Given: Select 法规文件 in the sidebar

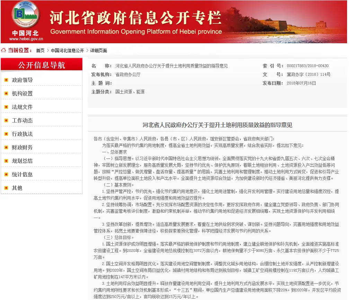Looking at the screenshot, I should 22,107.
